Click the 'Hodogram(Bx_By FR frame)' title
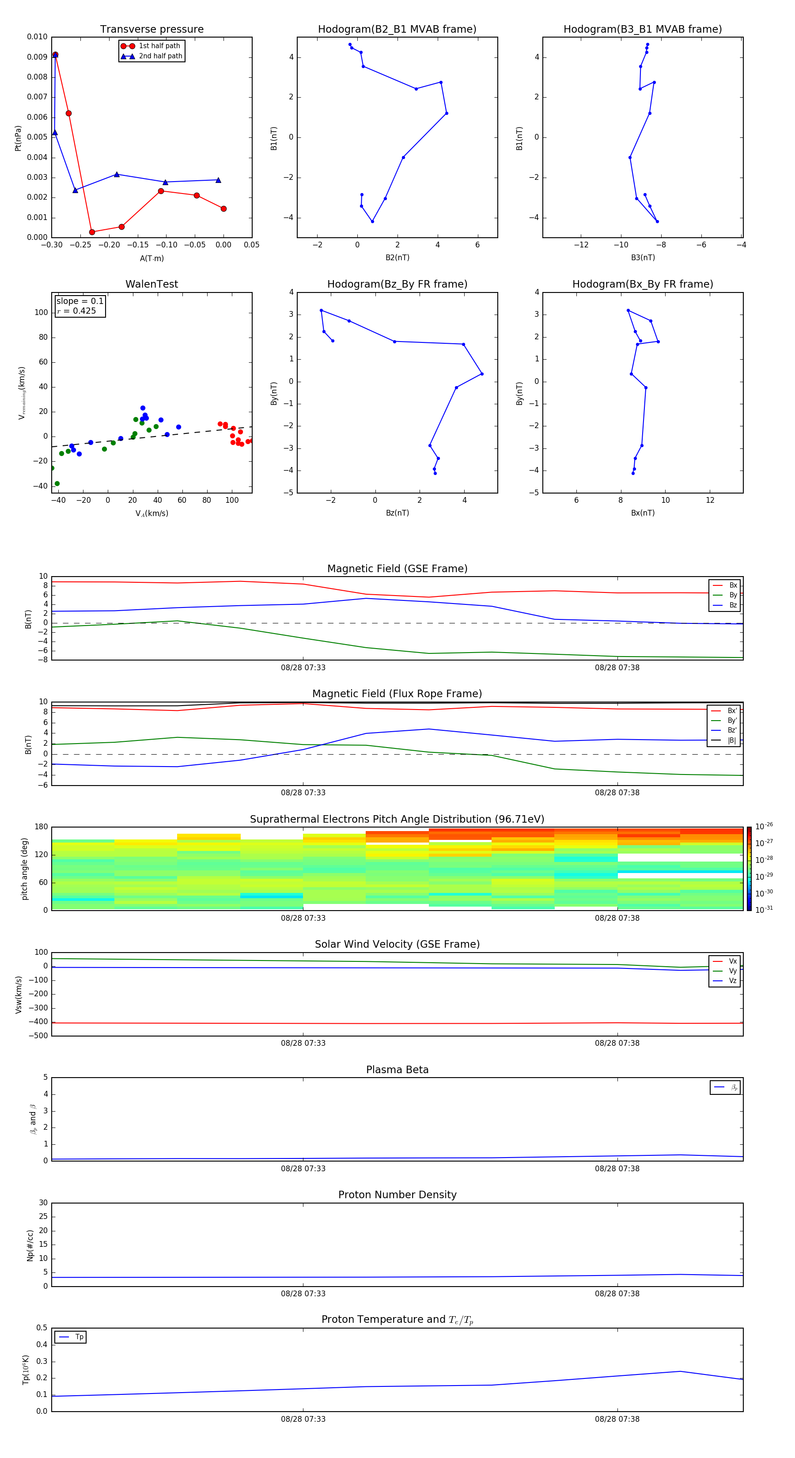The width and height of the screenshot is (795, 1458). coord(643,284)
